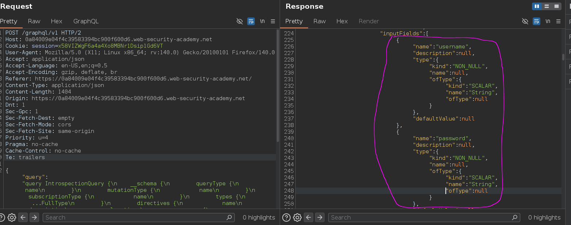Select the Request Pretty tab
Viewport: 571px width, 225px height.
click(9, 21)
